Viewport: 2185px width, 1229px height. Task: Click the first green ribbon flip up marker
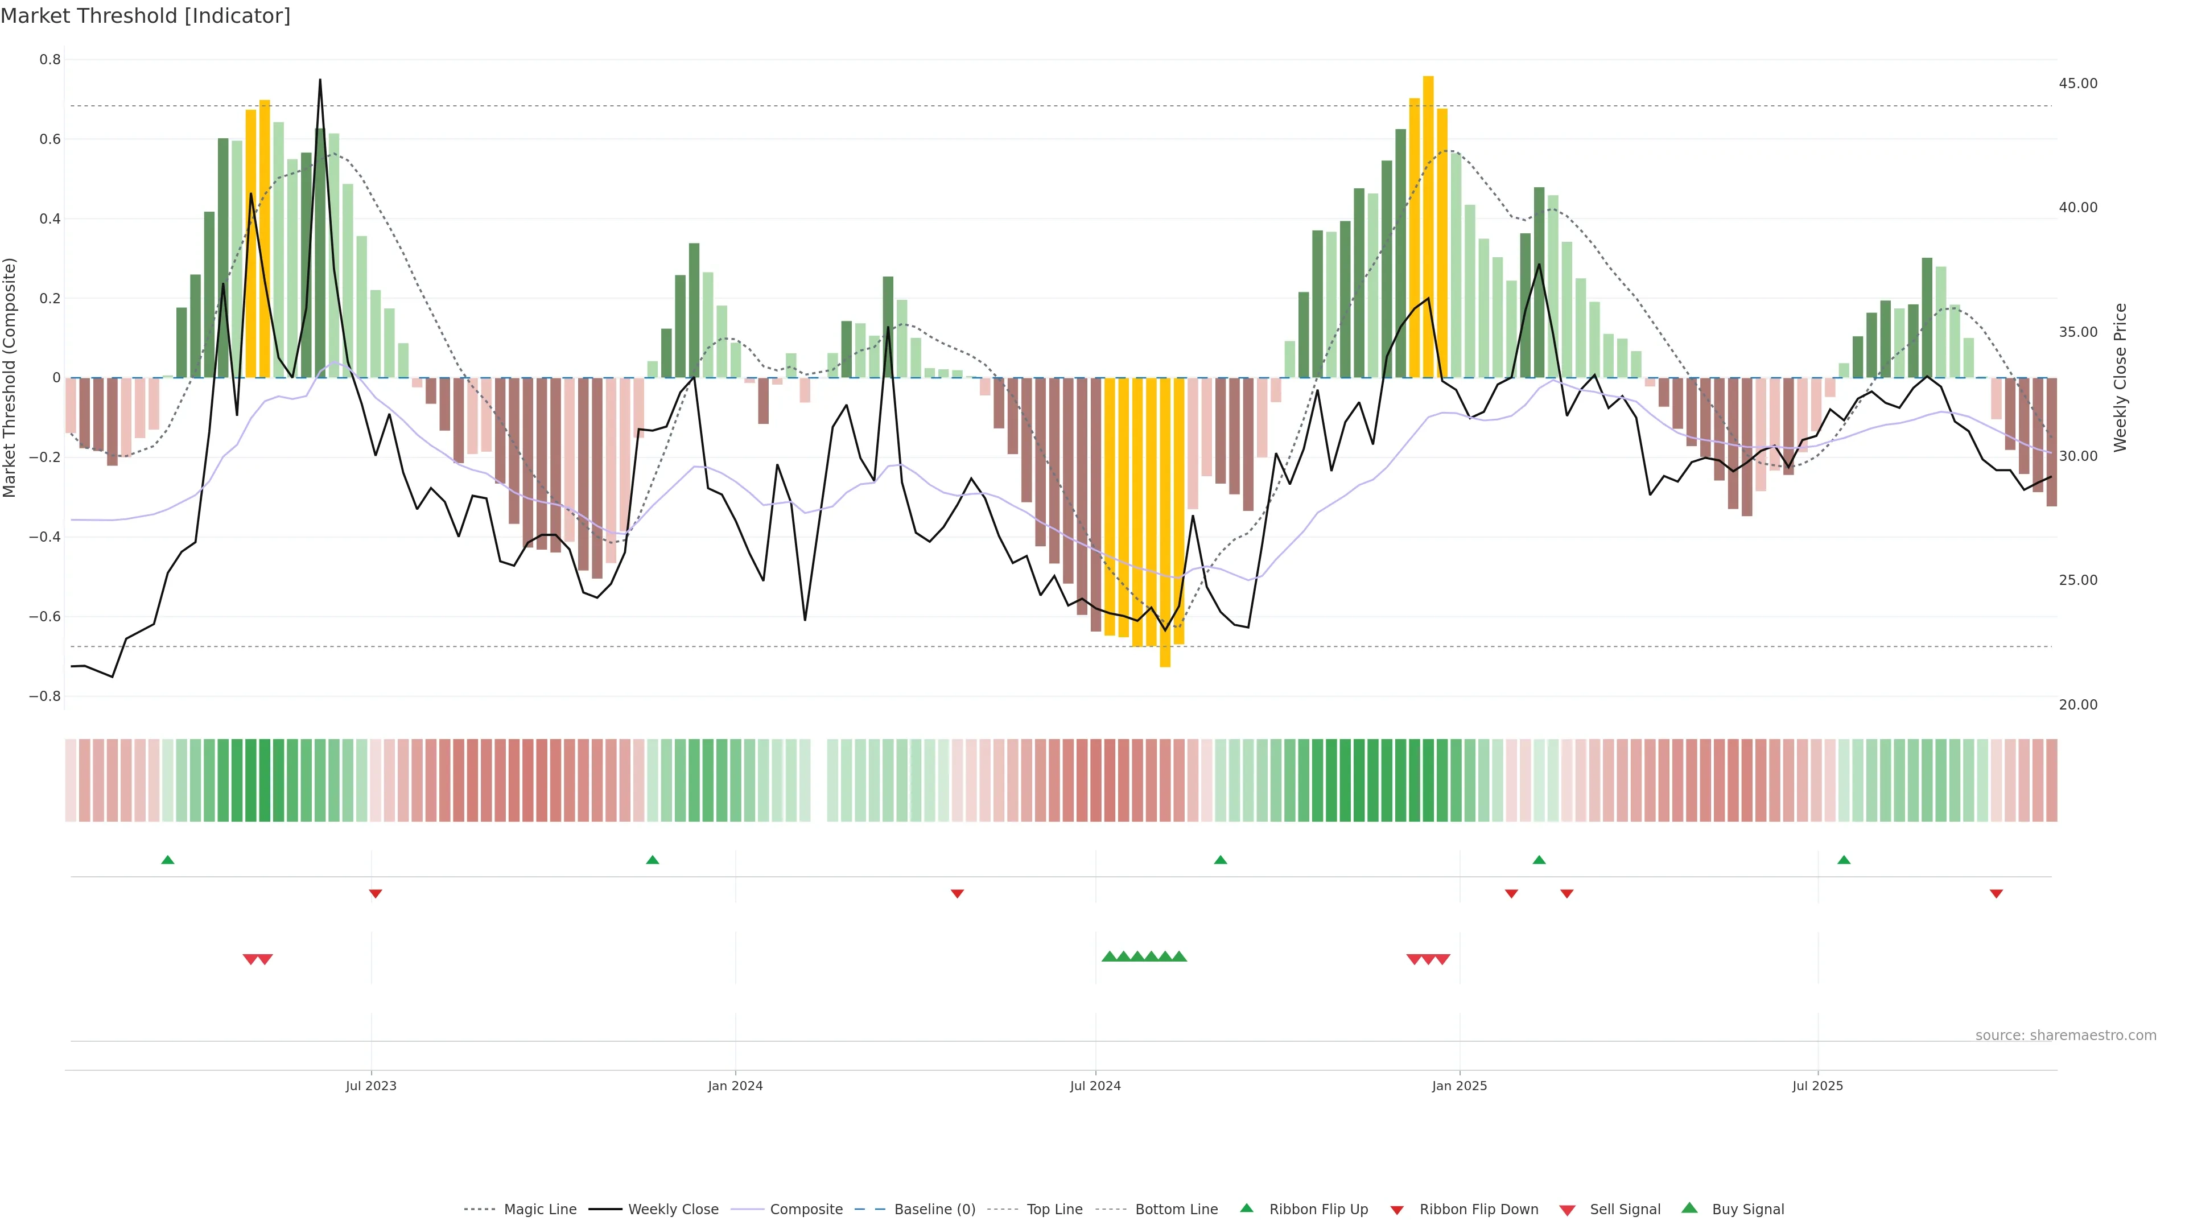pos(168,860)
